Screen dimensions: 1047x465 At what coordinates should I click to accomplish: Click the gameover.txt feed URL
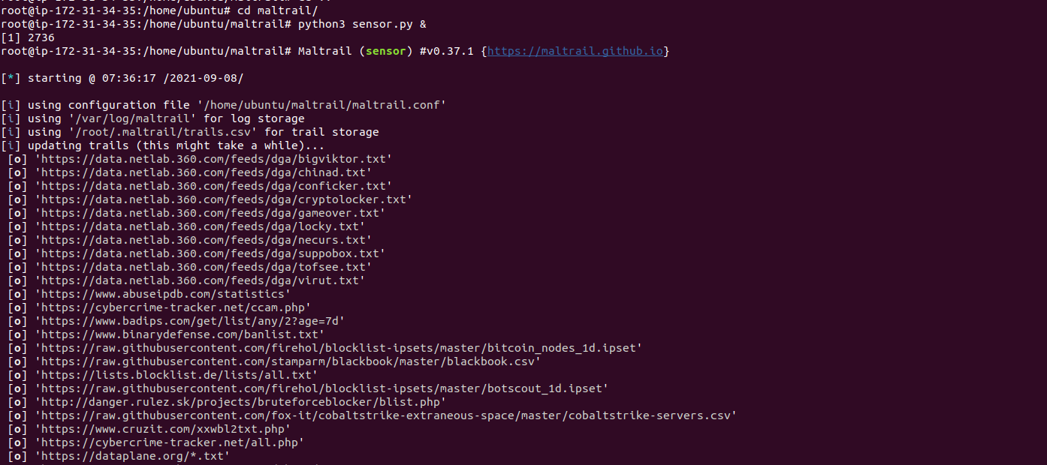coord(210,213)
